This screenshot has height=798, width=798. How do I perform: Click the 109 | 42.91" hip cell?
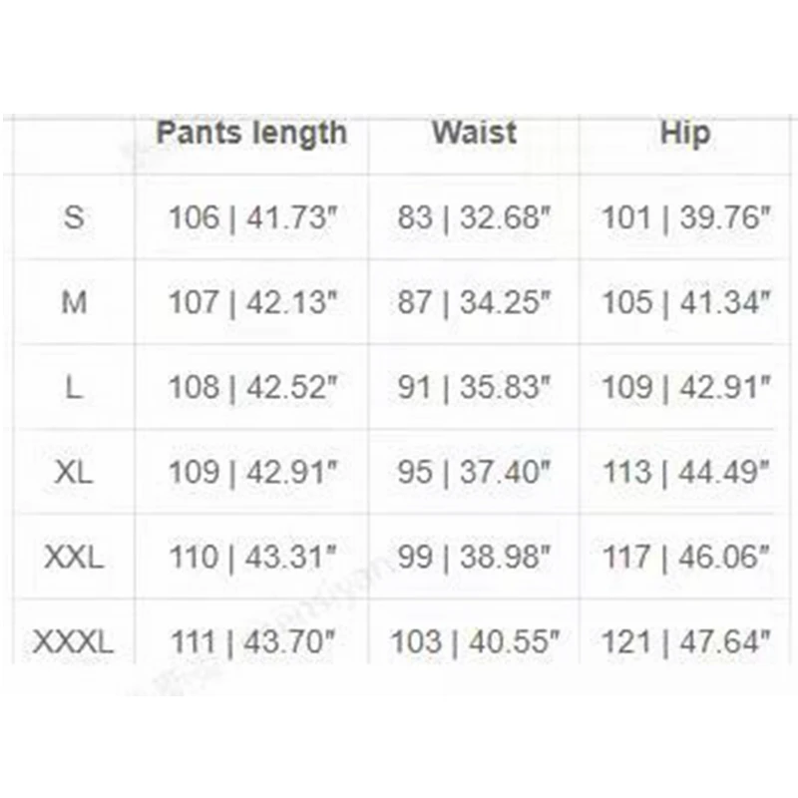(686, 387)
